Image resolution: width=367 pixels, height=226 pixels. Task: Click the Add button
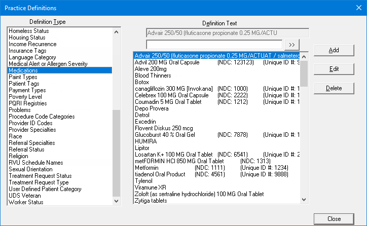click(334, 50)
